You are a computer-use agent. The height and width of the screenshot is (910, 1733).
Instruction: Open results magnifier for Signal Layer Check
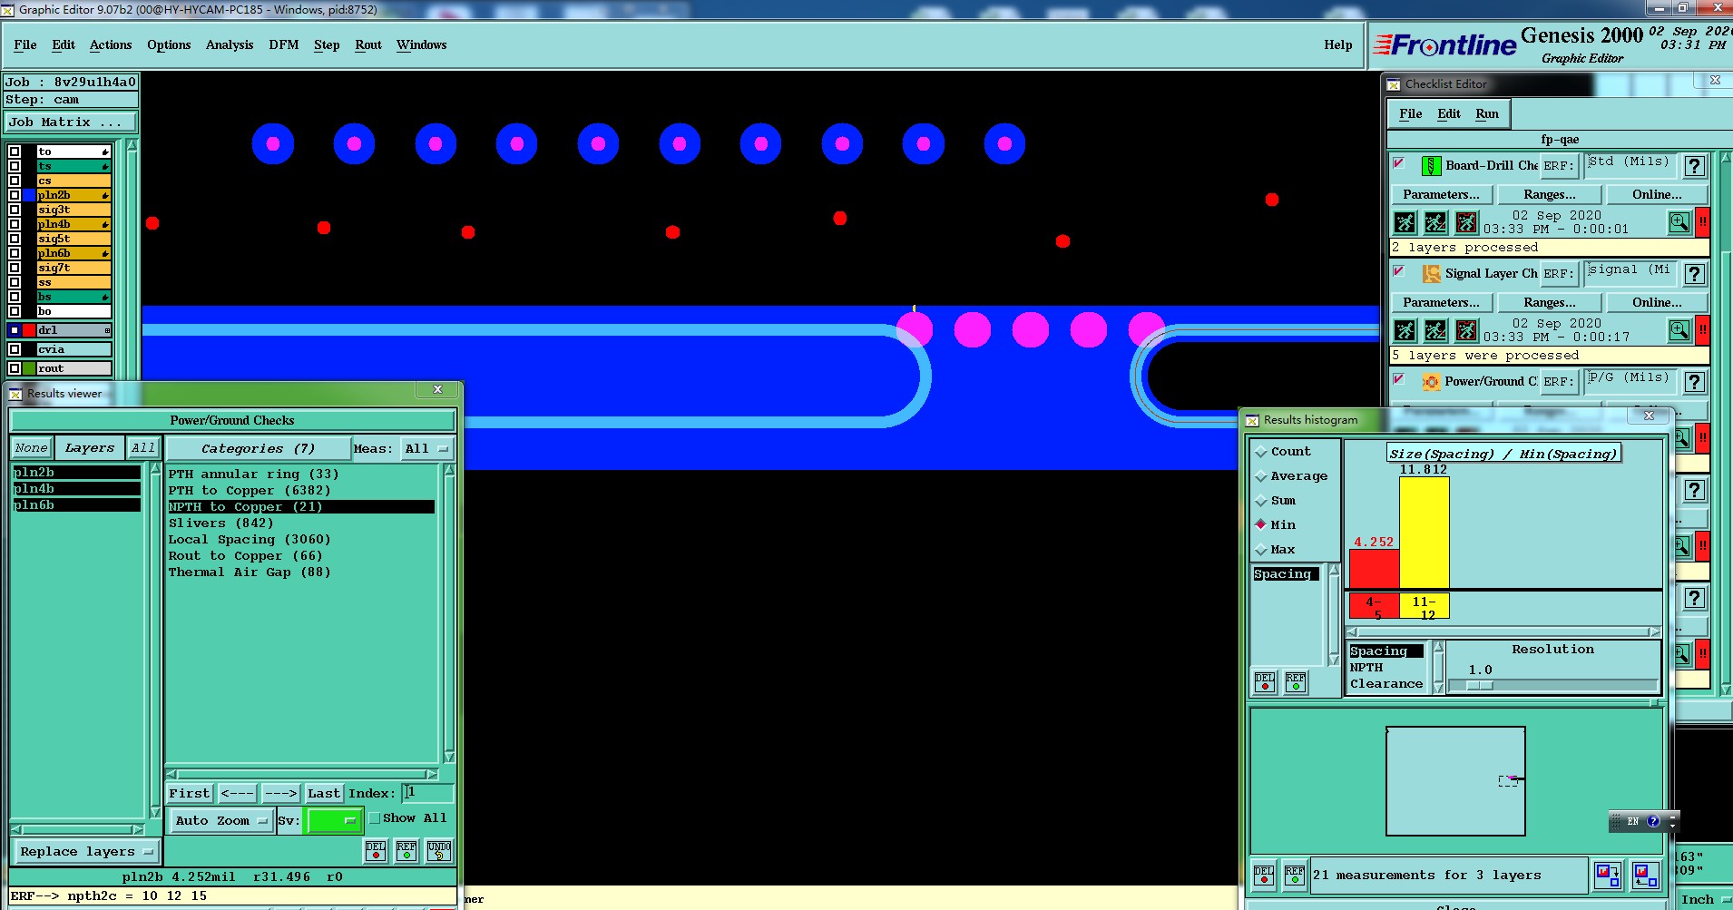coord(1679,330)
